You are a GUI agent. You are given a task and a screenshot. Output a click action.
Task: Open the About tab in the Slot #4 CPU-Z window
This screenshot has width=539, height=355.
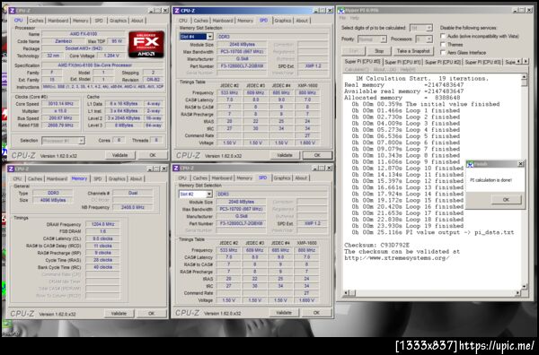click(x=302, y=21)
